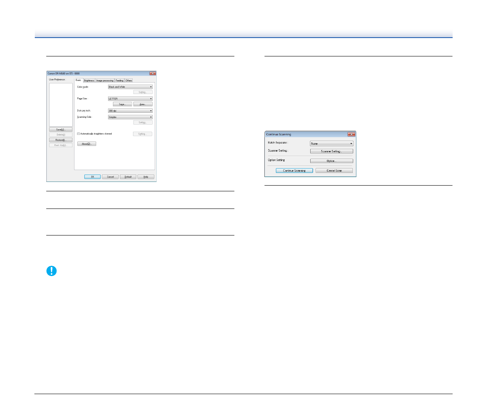Open the Dots per inch dropdown
This screenshot has height=417, width=487.
(x=130, y=111)
